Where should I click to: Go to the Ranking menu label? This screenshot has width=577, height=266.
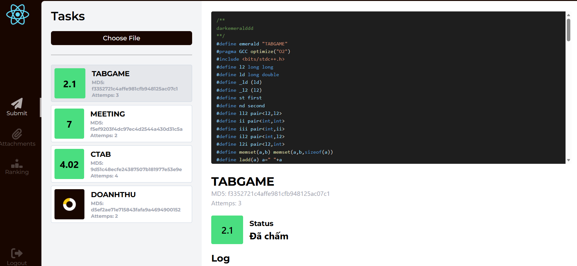(17, 172)
